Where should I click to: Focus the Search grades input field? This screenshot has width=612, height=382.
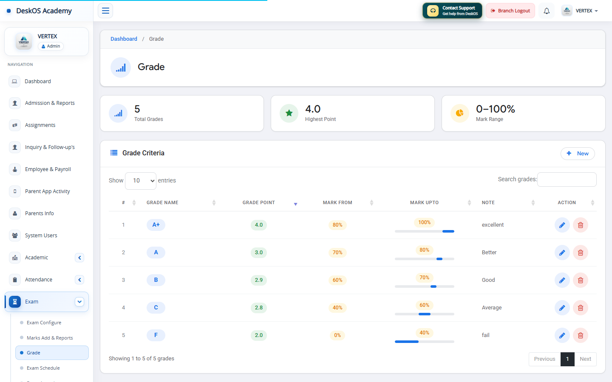[567, 180]
